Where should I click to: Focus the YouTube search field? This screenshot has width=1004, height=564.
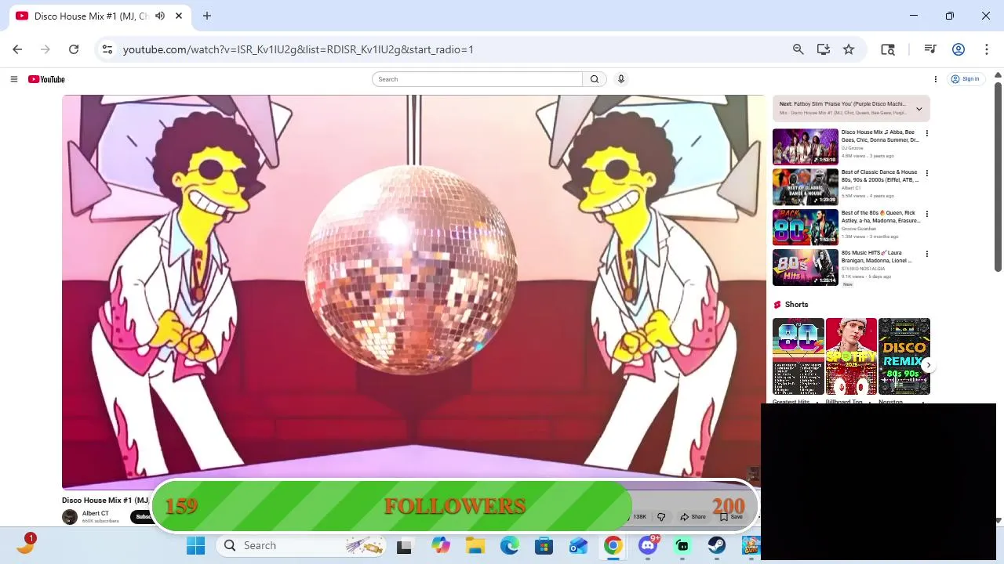point(478,79)
